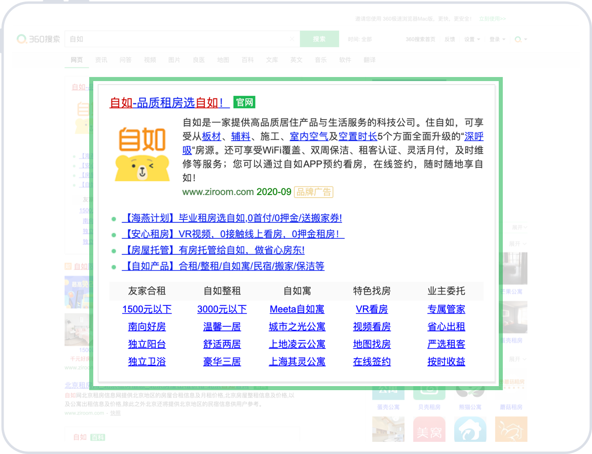The height and width of the screenshot is (454, 592).
Task: Switch to the 地图 tab
Action: pos(223,60)
